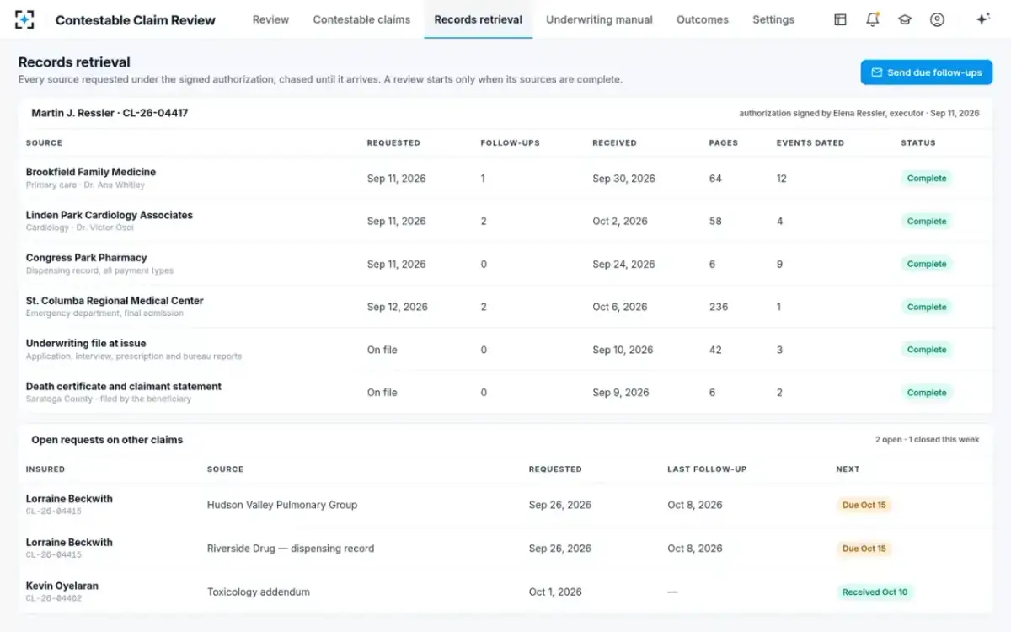Open the Contestable claims tab
This screenshot has height=632, width=1011.
coord(361,19)
